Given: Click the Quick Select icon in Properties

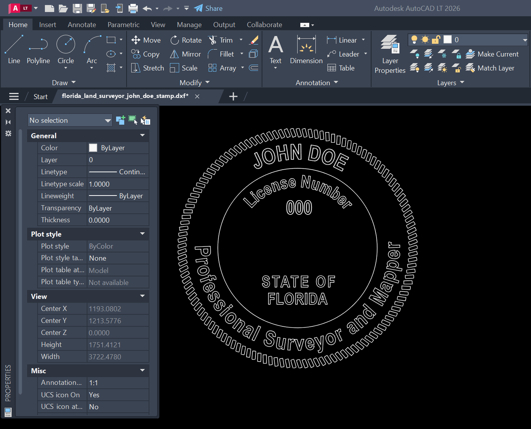Looking at the screenshot, I should (145, 120).
